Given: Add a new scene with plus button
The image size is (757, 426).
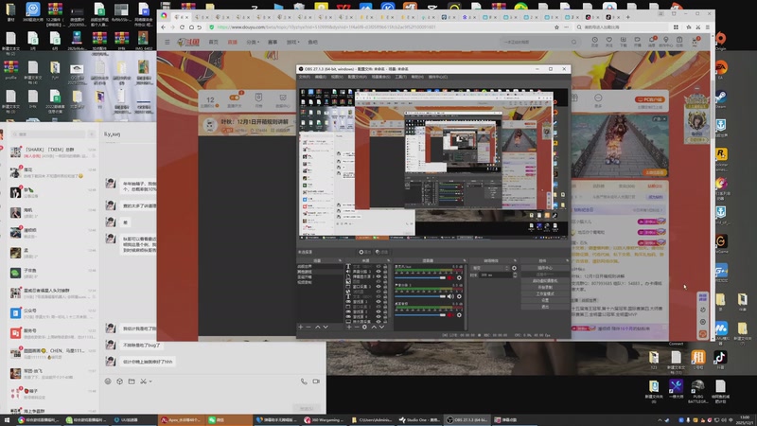Looking at the screenshot, I should coord(301,327).
